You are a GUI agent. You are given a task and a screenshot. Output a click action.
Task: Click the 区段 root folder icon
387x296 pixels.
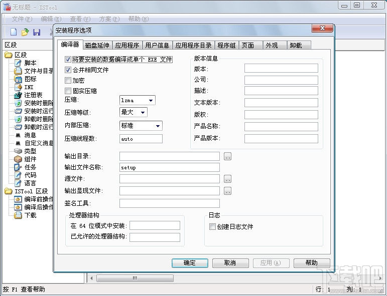(x=9, y=55)
